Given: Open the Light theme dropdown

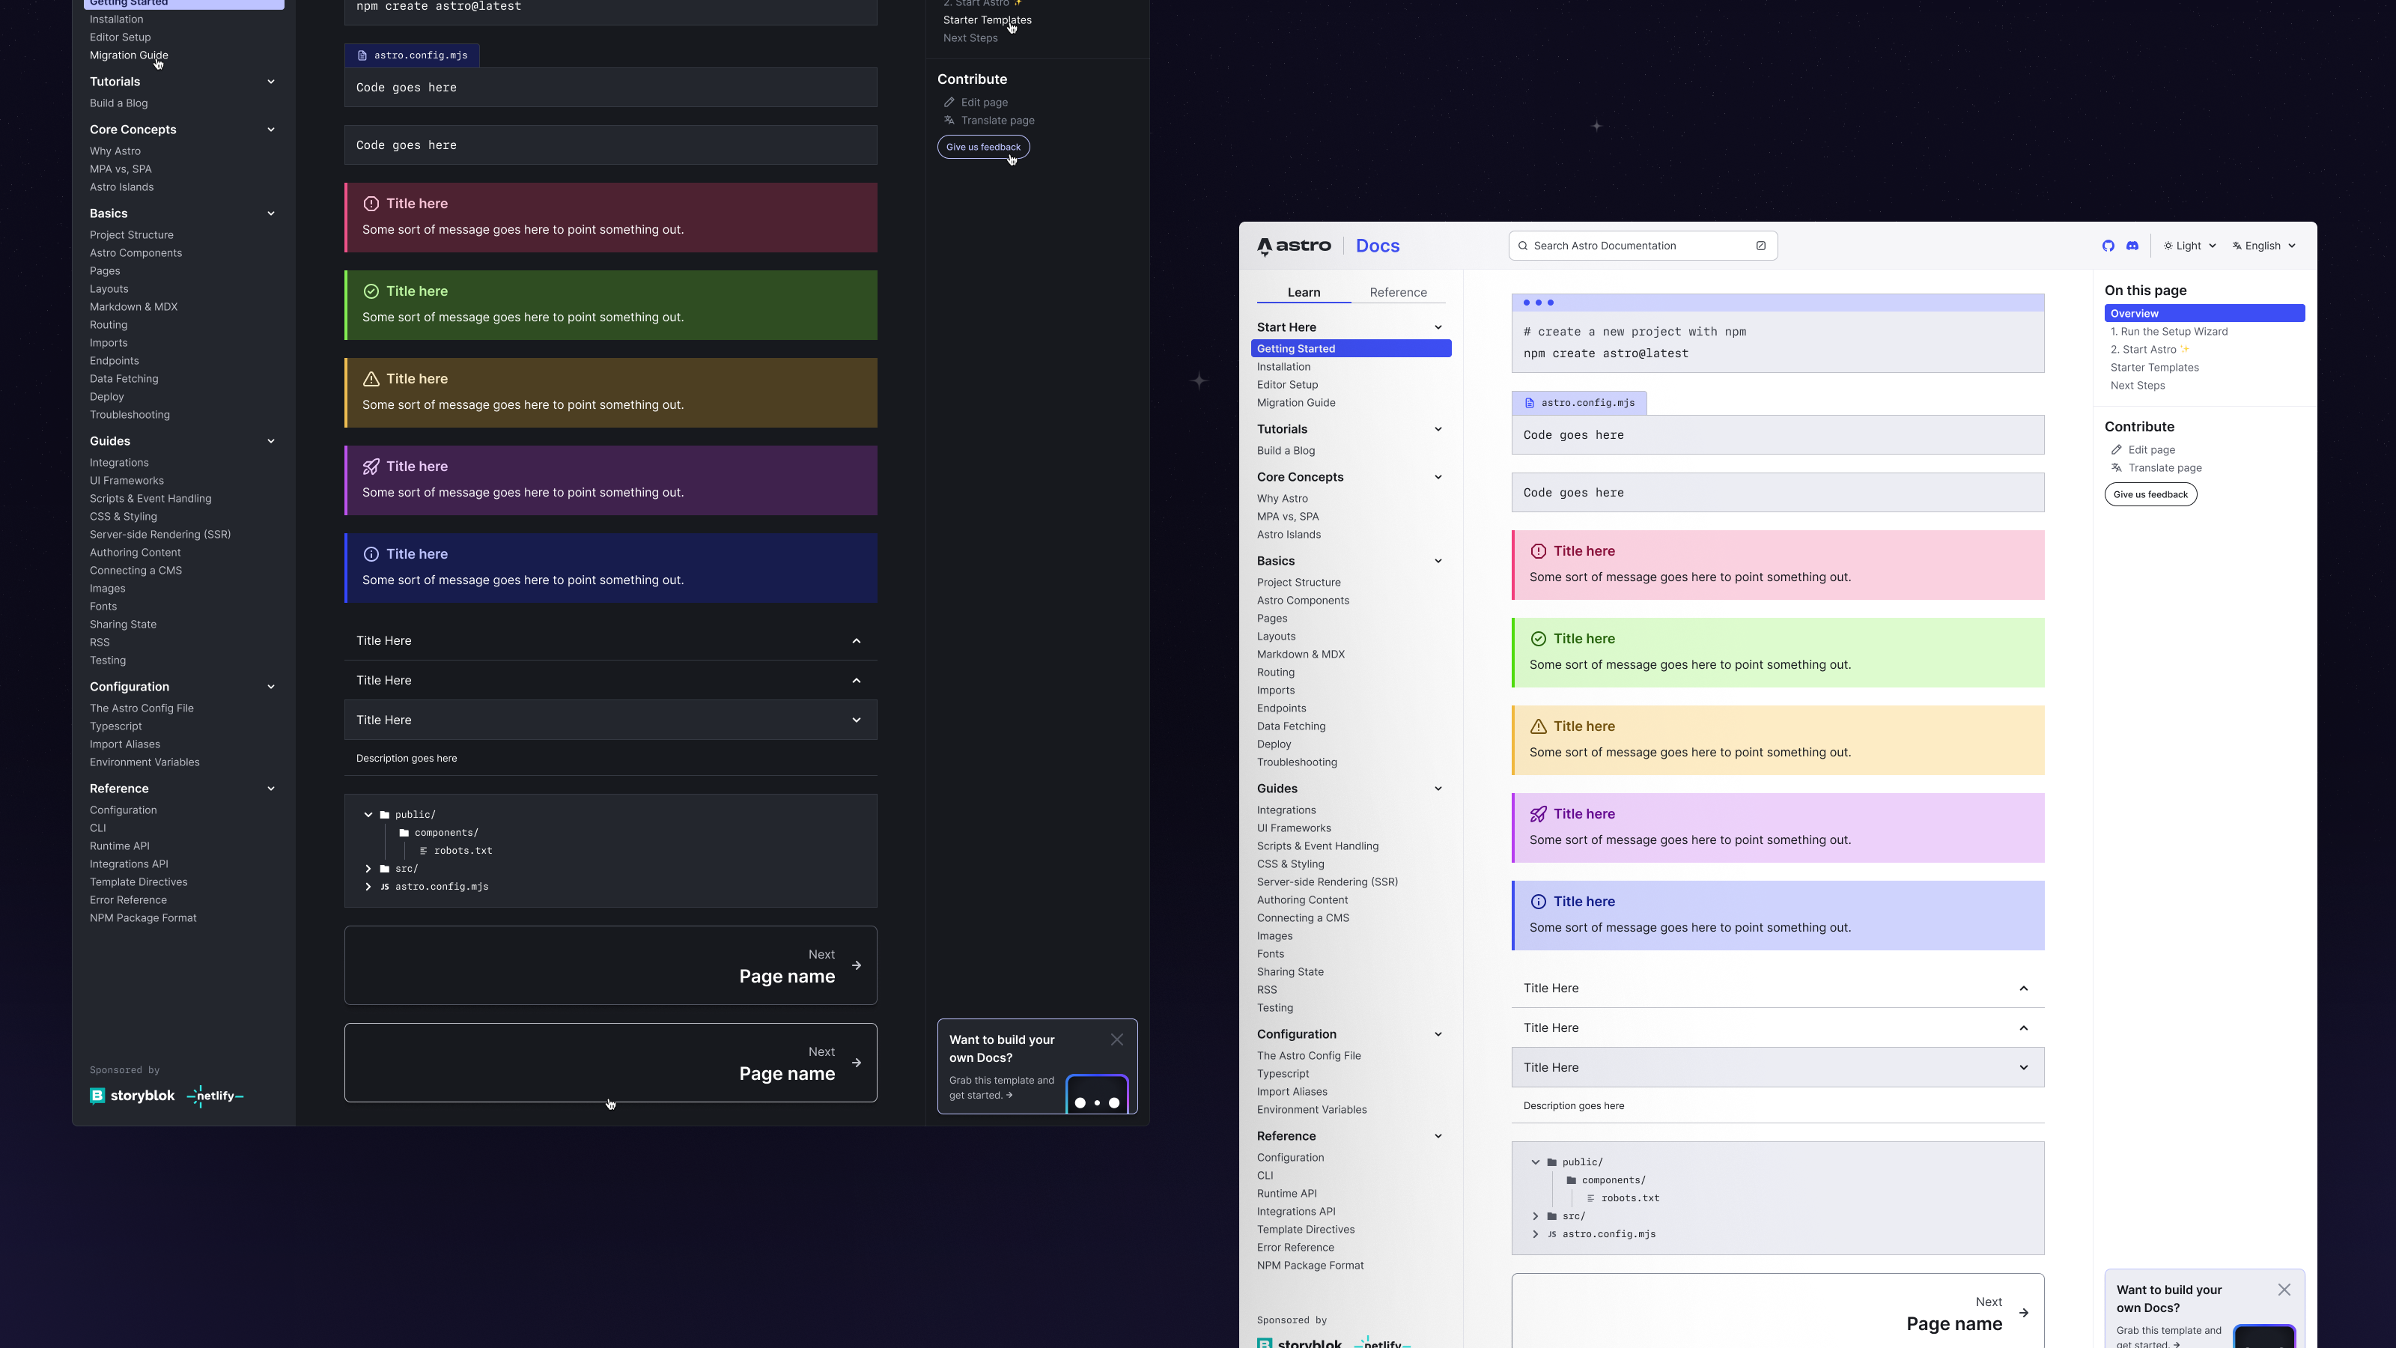Looking at the screenshot, I should point(2188,246).
